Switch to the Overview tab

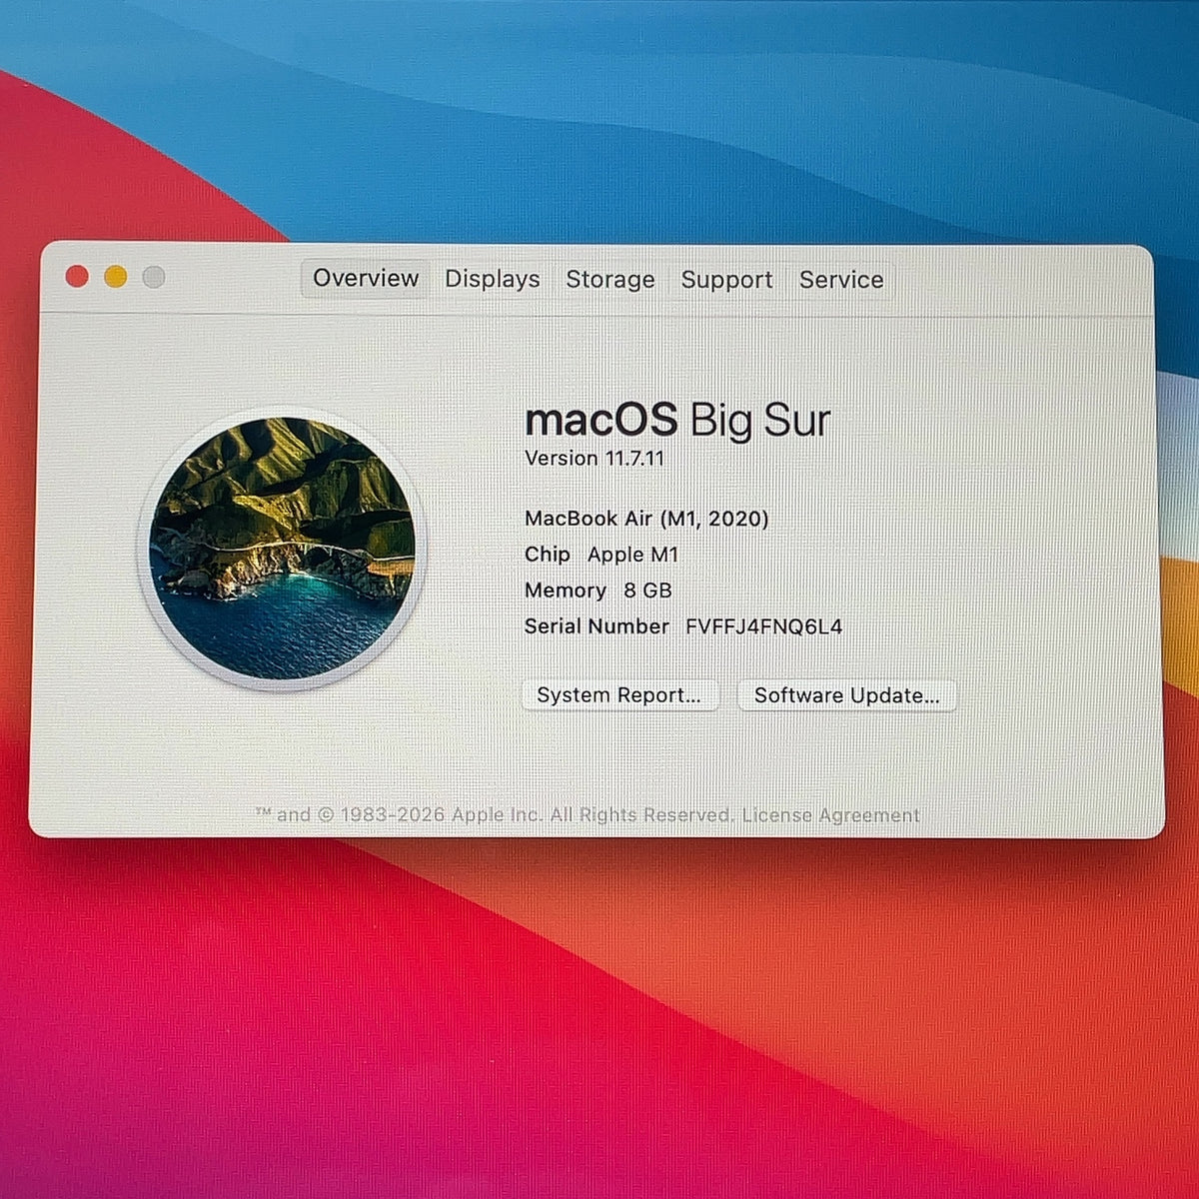pyautogui.click(x=366, y=279)
